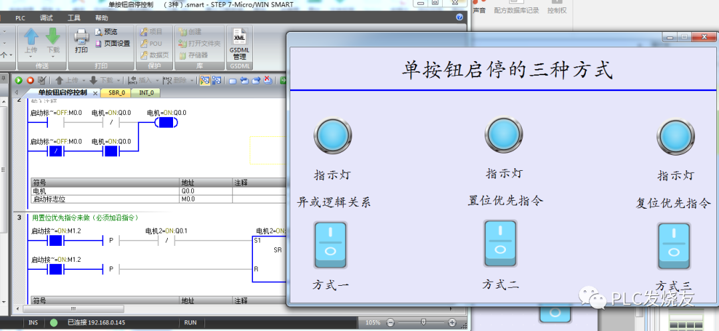Select symbol table cell 启动标志位
The image size is (719, 331).
point(105,199)
